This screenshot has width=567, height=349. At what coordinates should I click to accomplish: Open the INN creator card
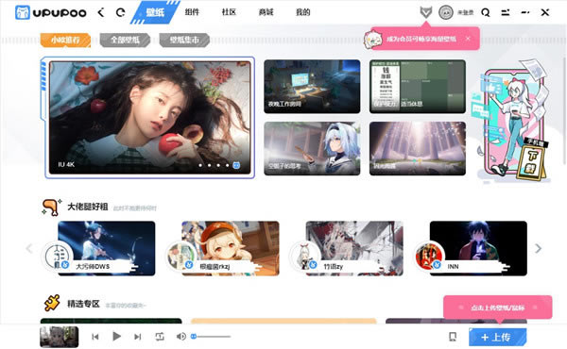pos(478,248)
